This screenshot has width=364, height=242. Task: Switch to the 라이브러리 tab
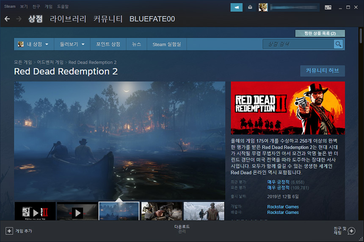[x=68, y=19]
